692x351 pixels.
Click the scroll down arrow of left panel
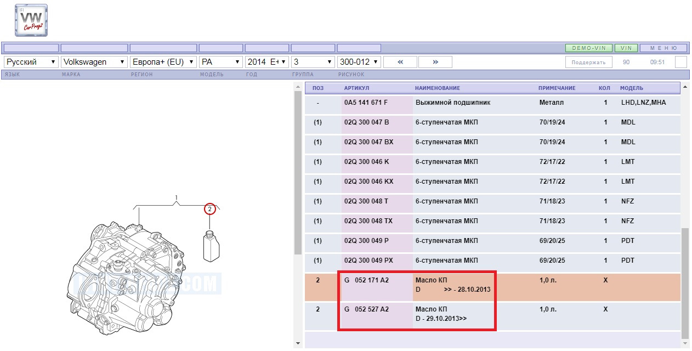point(298,344)
